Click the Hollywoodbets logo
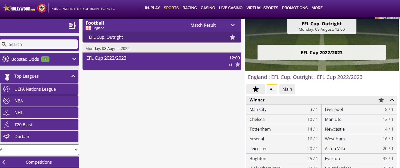This screenshot has width=400, height=168. pos(19,8)
